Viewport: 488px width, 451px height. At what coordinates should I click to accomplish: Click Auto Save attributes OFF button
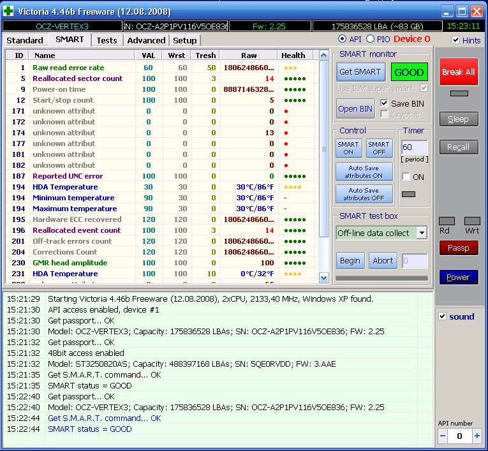click(x=364, y=194)
